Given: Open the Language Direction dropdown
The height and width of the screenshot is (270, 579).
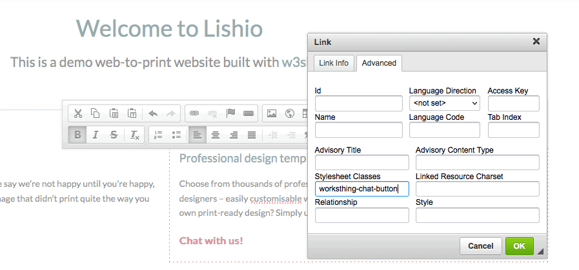Looking at the screenshot, I should [x=445, y=103].
